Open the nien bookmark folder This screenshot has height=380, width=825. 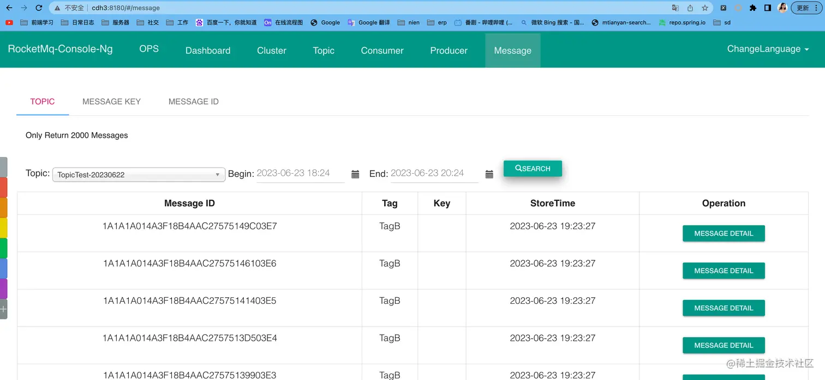pos(409,23)
